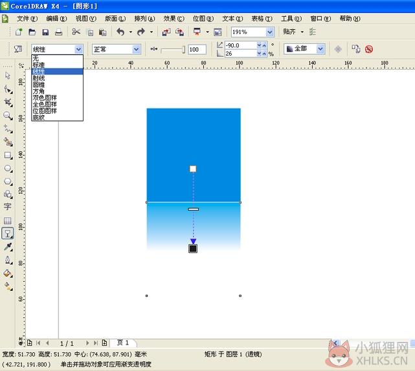Open the 位图 menu

click(x=203, y=19)
